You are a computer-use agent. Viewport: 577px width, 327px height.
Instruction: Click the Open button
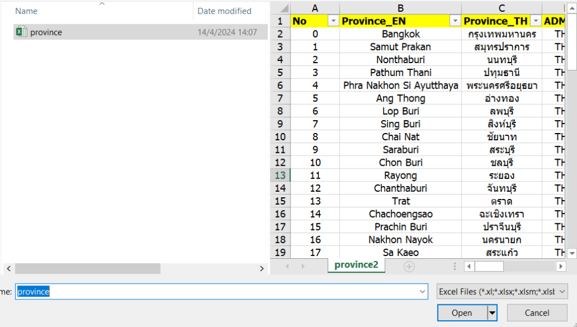pyautogui.click(x=461, y=312)
